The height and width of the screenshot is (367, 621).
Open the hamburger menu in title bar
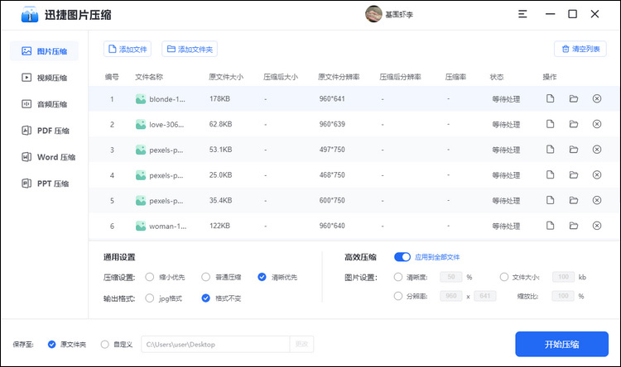(522, 14)
